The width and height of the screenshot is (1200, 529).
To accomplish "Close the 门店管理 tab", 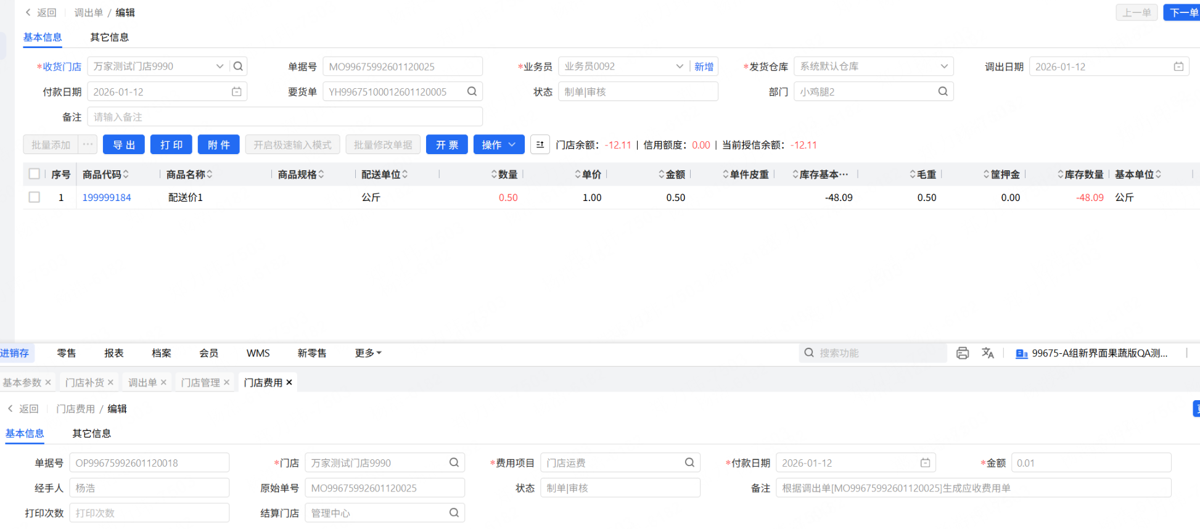I will pyautogui.click(x=226, y=383).
